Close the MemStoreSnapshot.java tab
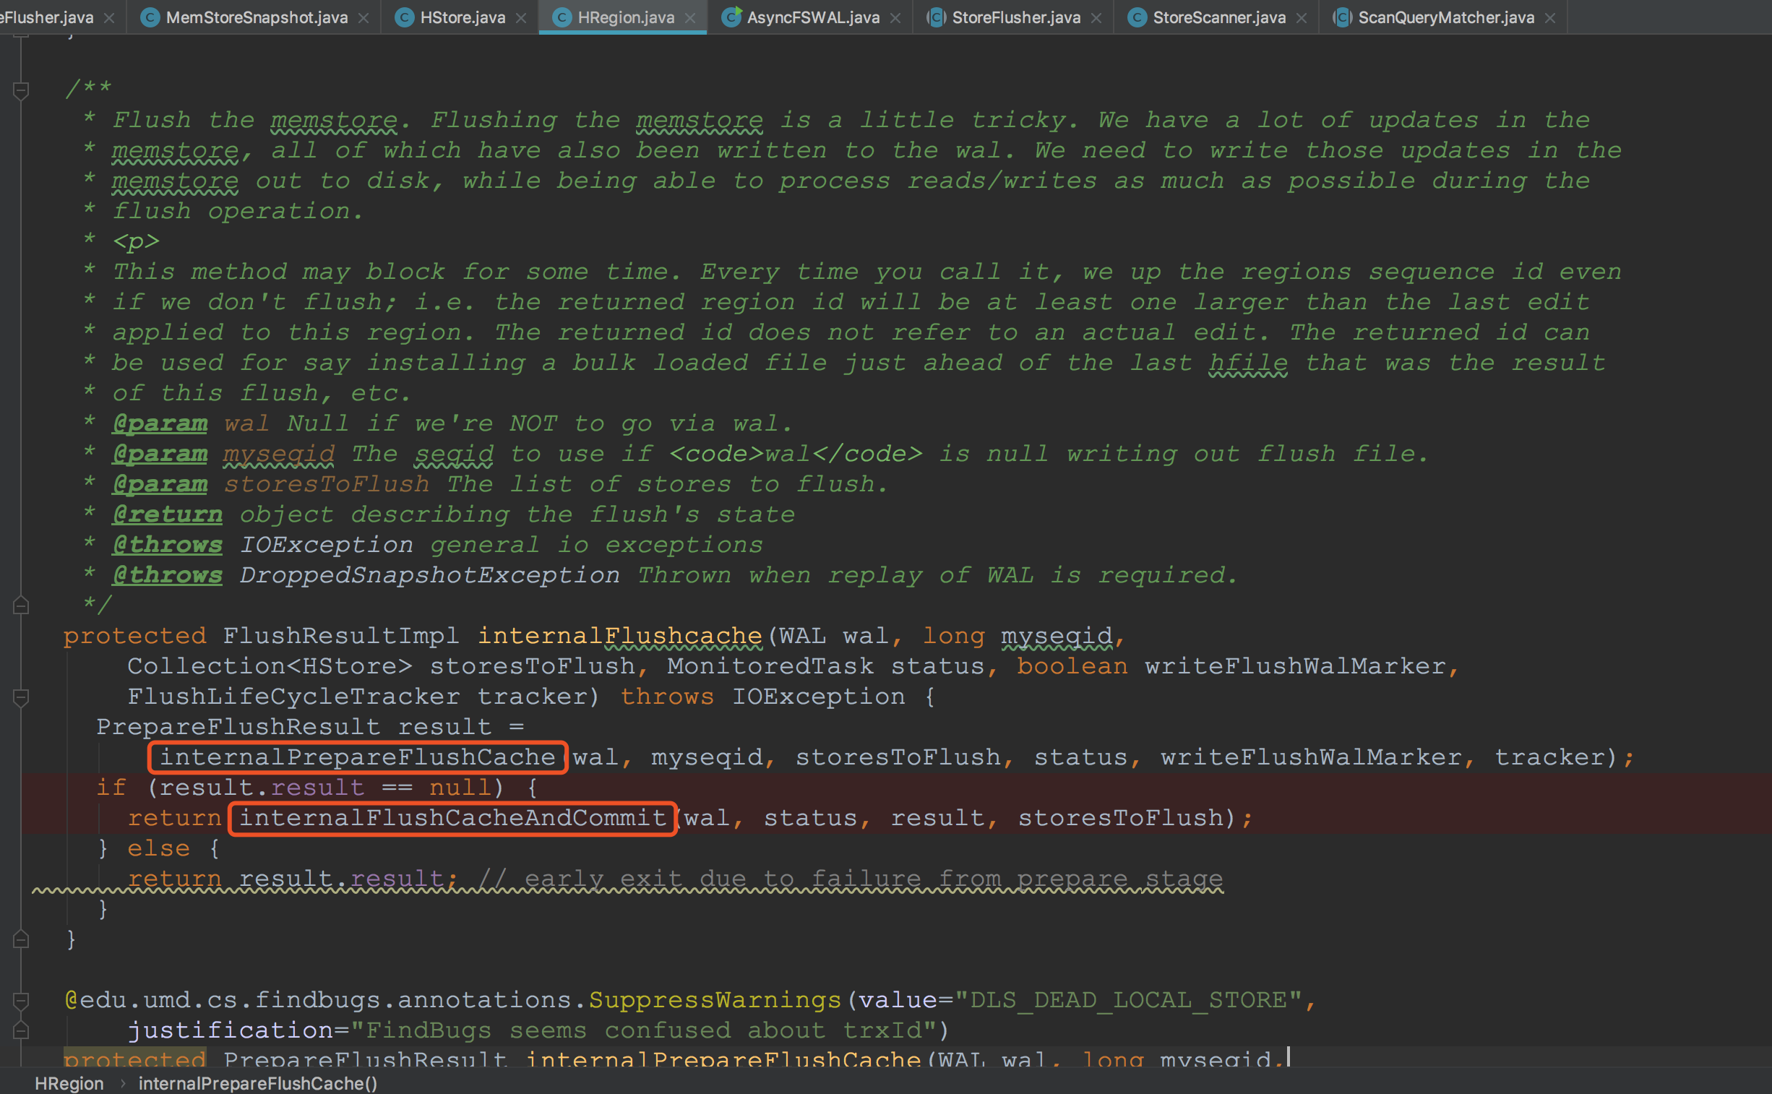This screenshot has width=1772, height=1094. (x=364, y=18)
